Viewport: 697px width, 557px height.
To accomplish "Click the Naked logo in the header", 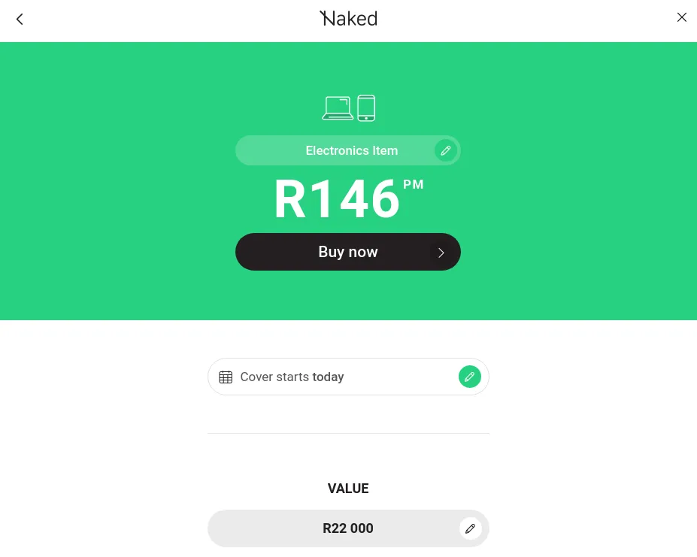I will pos(348,19).
